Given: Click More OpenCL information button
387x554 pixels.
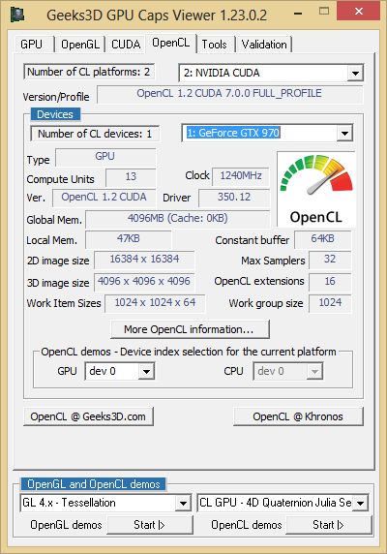Looking at the screenshot, I should 190,329.
